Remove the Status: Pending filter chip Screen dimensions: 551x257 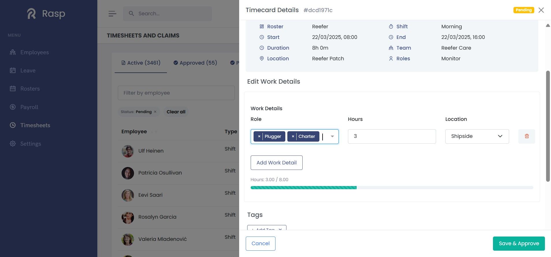[155, 112]
